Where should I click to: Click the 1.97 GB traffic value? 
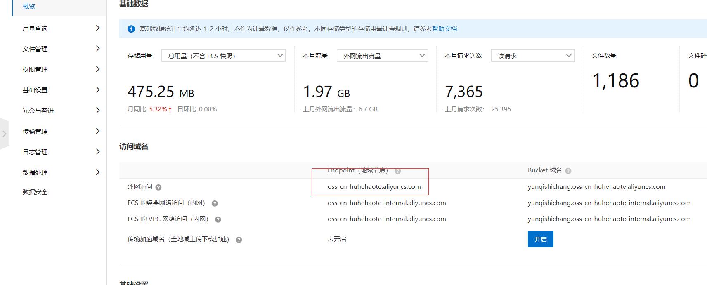point(326,92)
